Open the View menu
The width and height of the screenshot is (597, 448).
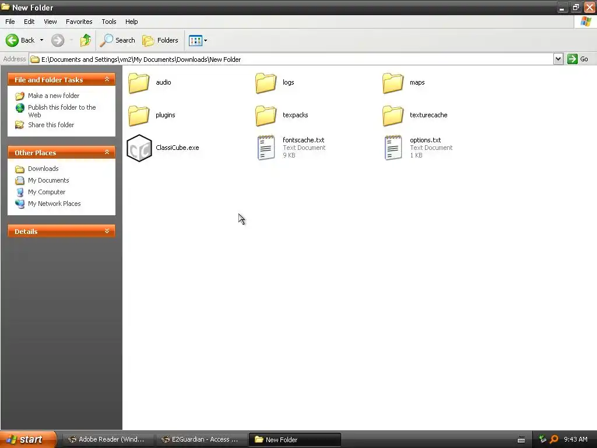click(x=50, y=22)
